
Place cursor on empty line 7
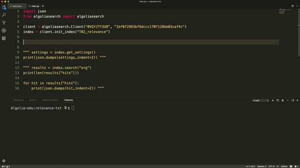(x=151, y=42)
